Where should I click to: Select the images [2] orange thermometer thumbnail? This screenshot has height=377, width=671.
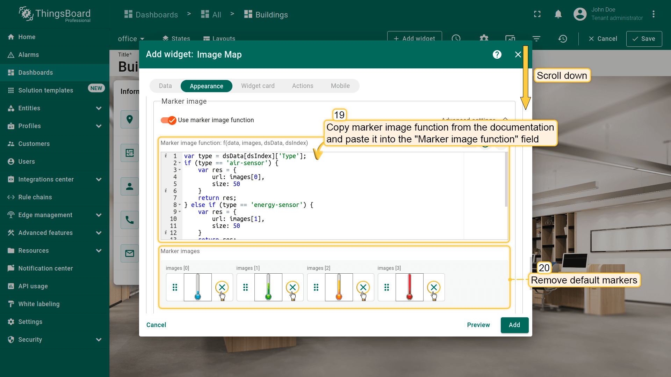click(x=339, y=287)
